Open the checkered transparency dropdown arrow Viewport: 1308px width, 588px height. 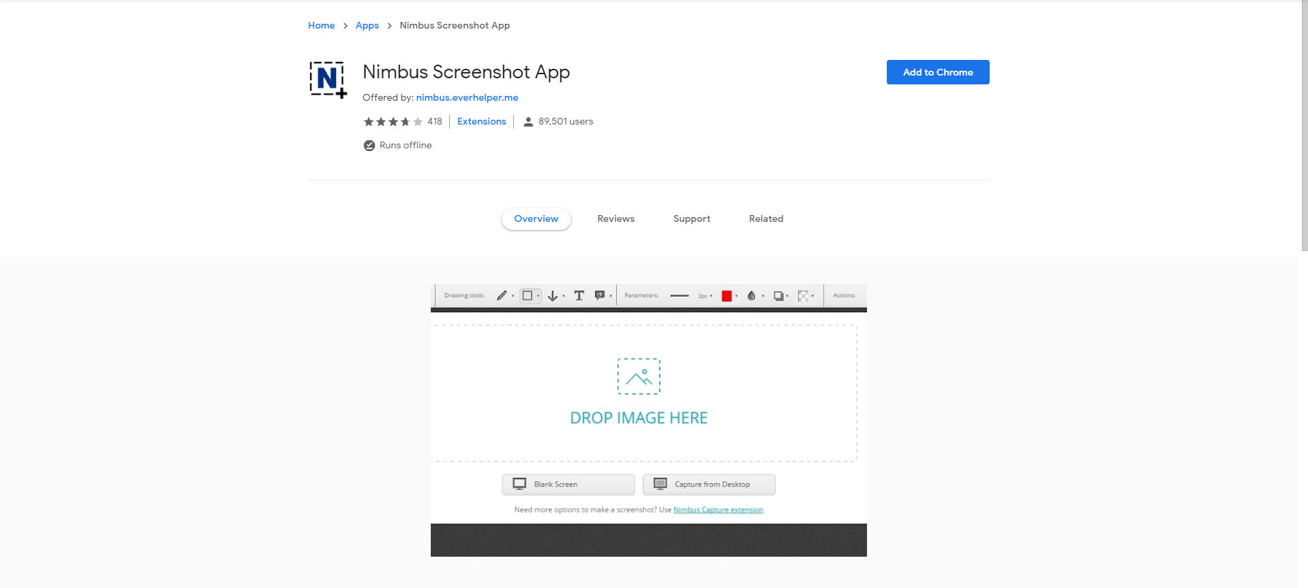[x=813, y=296]
